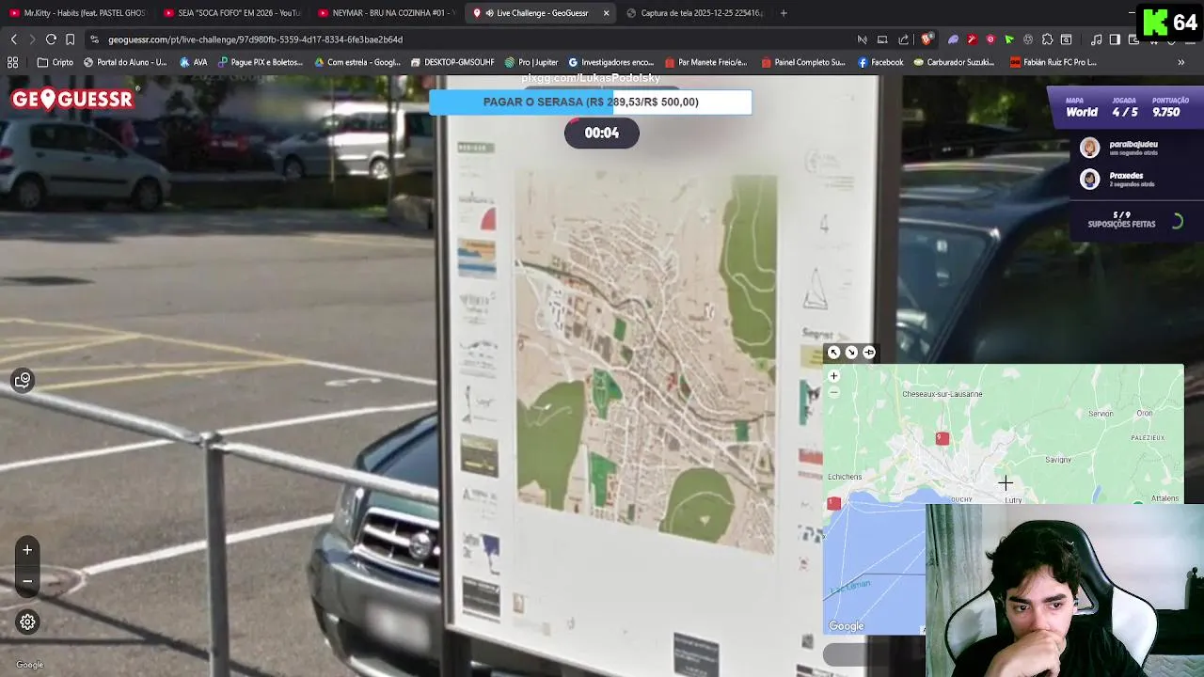Image resolution: width=1204 pixels, height=677 pixels.
Task: Zoom in on the guess map
Action: pos(833,376)
